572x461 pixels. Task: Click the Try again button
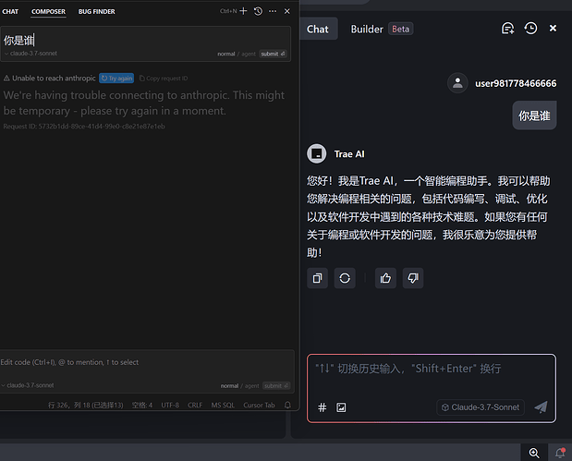pos(116,79)
